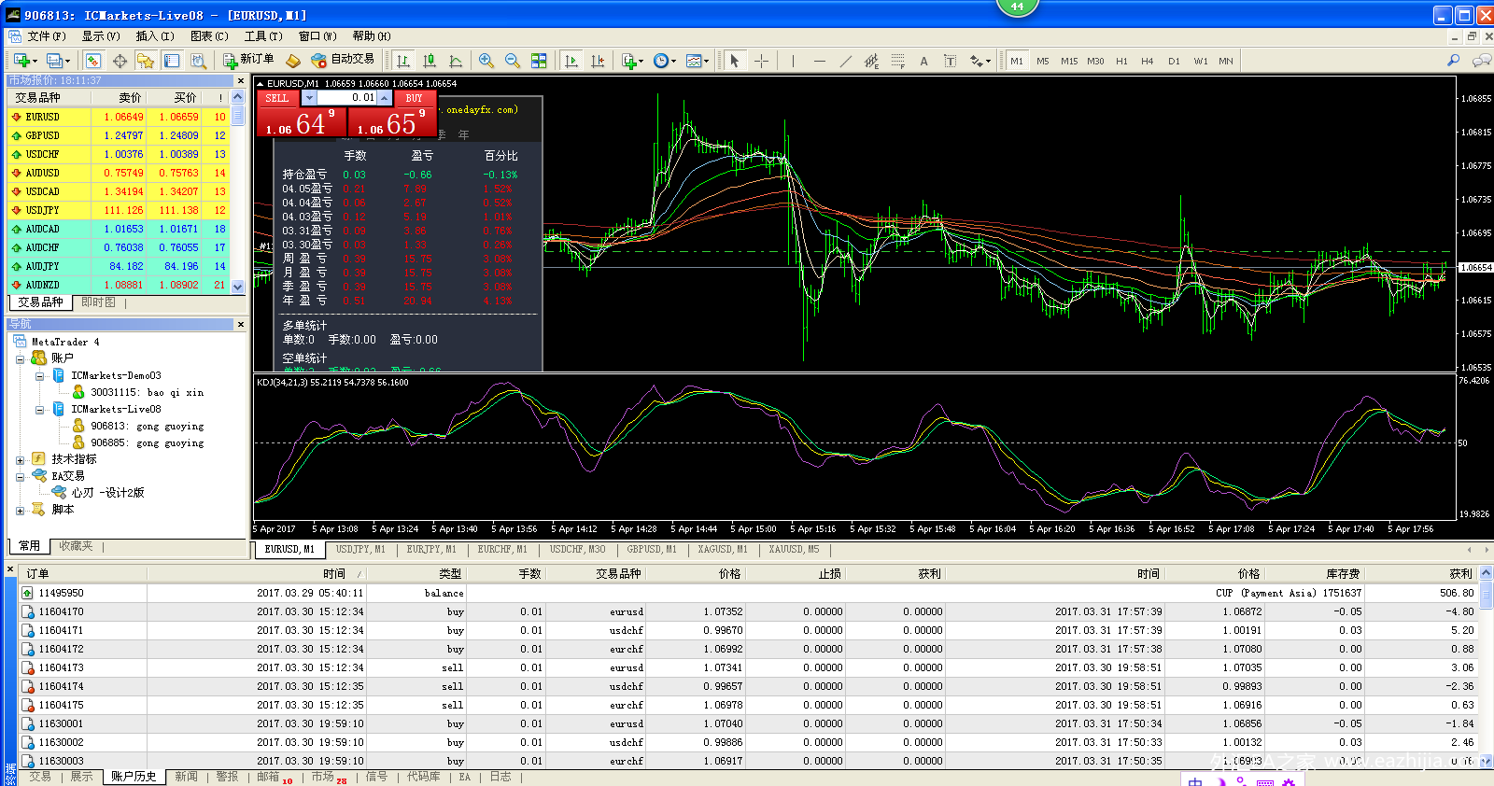The height and width of the screenshot is (786, 1494).
Task: Select the GBPUSD row in Market Watch
Action: (119, 135)
